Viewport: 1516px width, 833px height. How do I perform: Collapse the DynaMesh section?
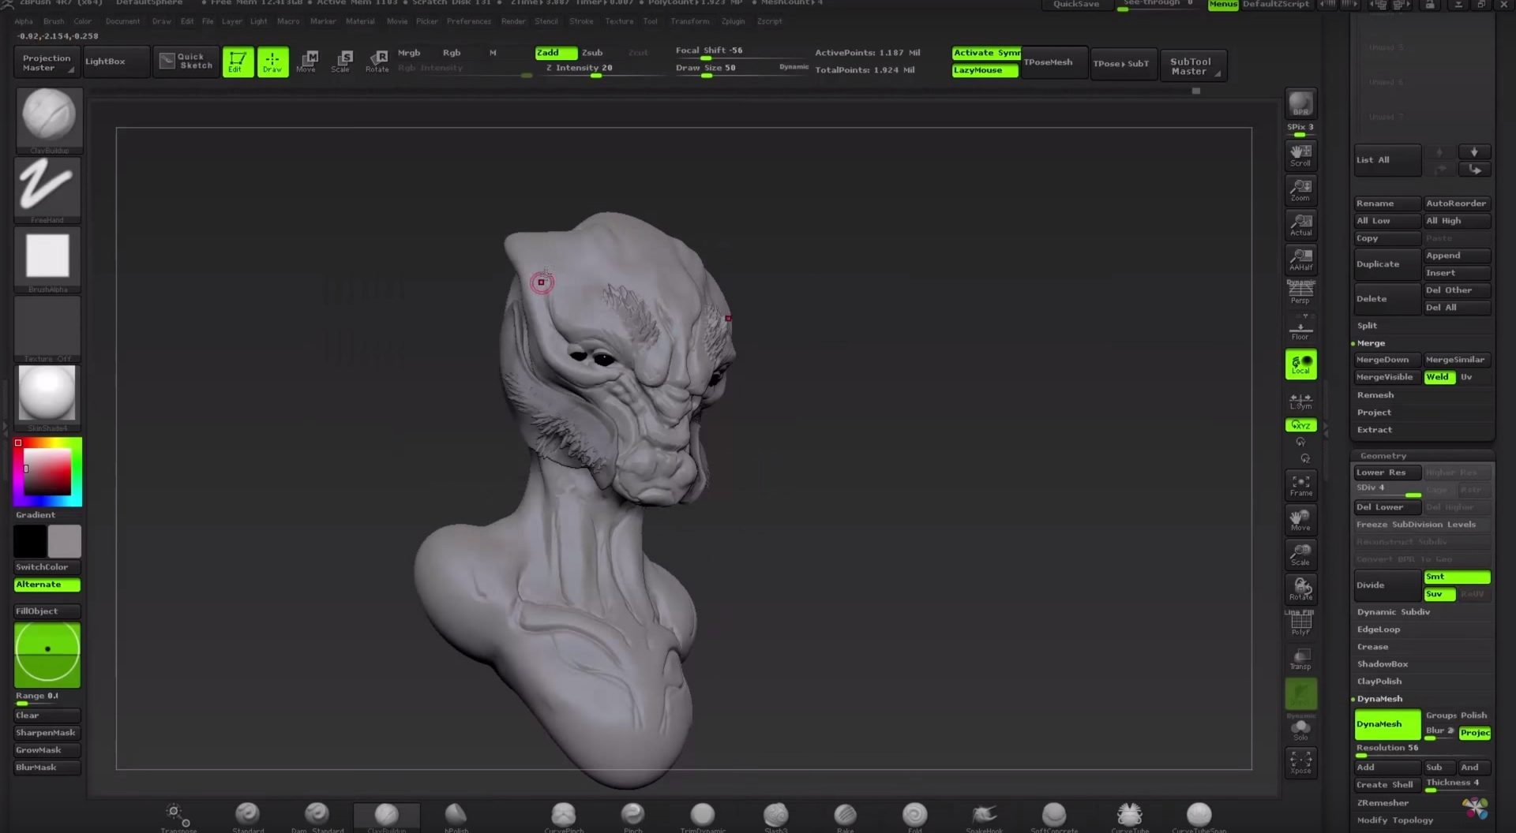point(1380,699)
